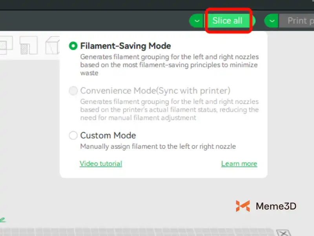
Task: Open the Video tutorial link
Action: pos(101,164)
